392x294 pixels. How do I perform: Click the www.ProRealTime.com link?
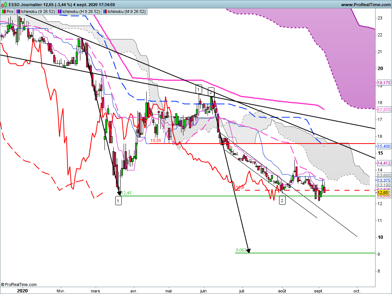(366, 5)
